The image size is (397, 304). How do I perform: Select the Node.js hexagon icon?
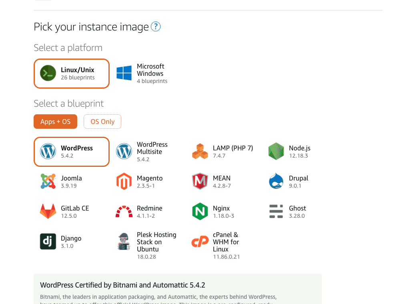[x=276, y=152]
